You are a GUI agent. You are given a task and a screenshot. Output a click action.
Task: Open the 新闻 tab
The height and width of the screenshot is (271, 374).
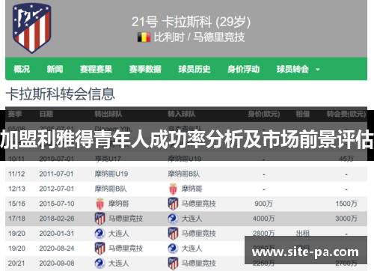55,69
